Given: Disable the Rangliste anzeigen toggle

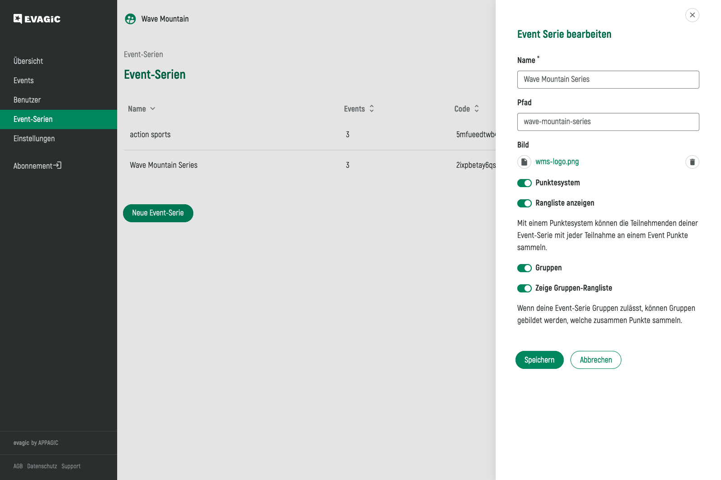Looking at the screenshot, I should coord(525,203).
